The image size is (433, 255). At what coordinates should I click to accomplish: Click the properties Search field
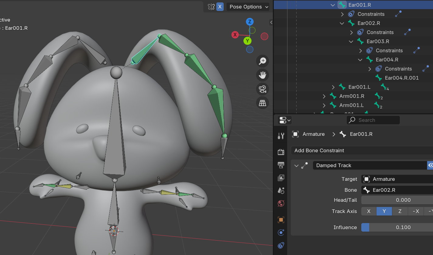pyautogui.click(x=373, y=120)
